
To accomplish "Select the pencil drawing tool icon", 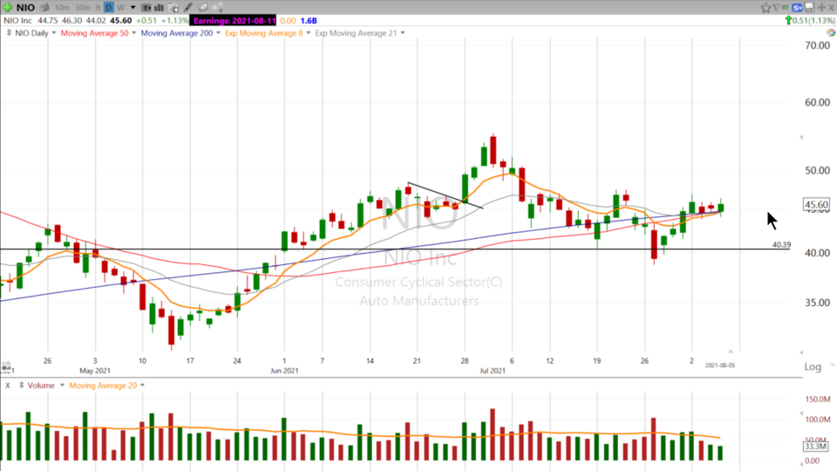I will 187,8.
